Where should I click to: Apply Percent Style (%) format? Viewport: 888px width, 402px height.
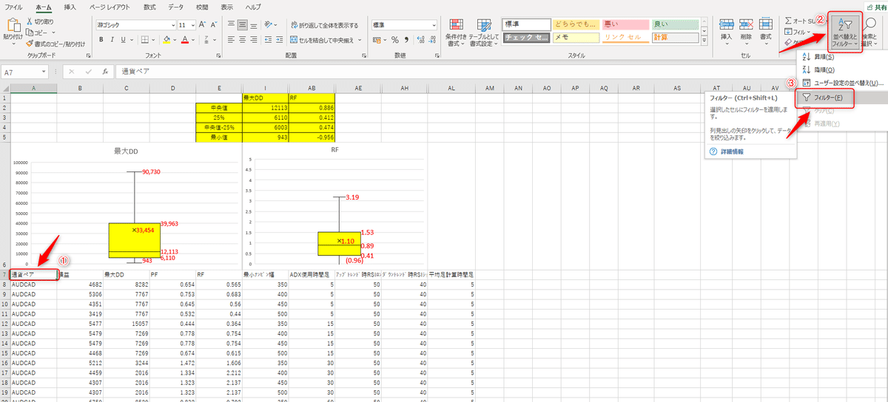coord(395,40)
